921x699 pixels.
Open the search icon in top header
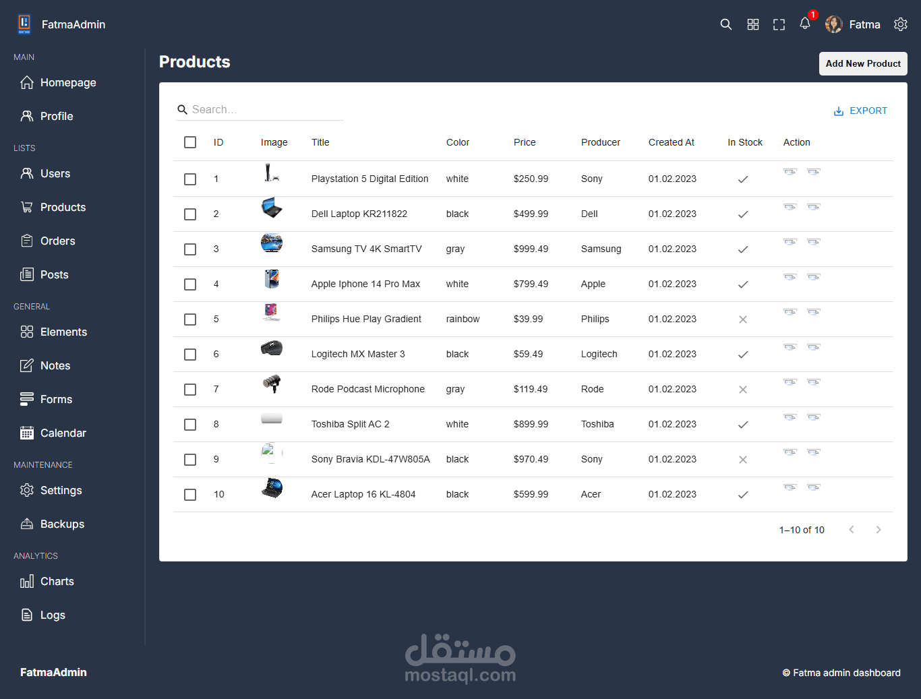pos(725,24)
